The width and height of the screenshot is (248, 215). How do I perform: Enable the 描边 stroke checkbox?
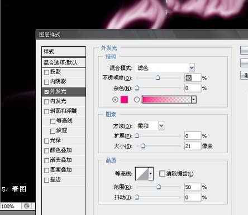coord(46,180)
